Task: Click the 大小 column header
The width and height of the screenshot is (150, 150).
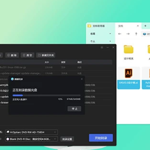Action: [x=47, y=62]
